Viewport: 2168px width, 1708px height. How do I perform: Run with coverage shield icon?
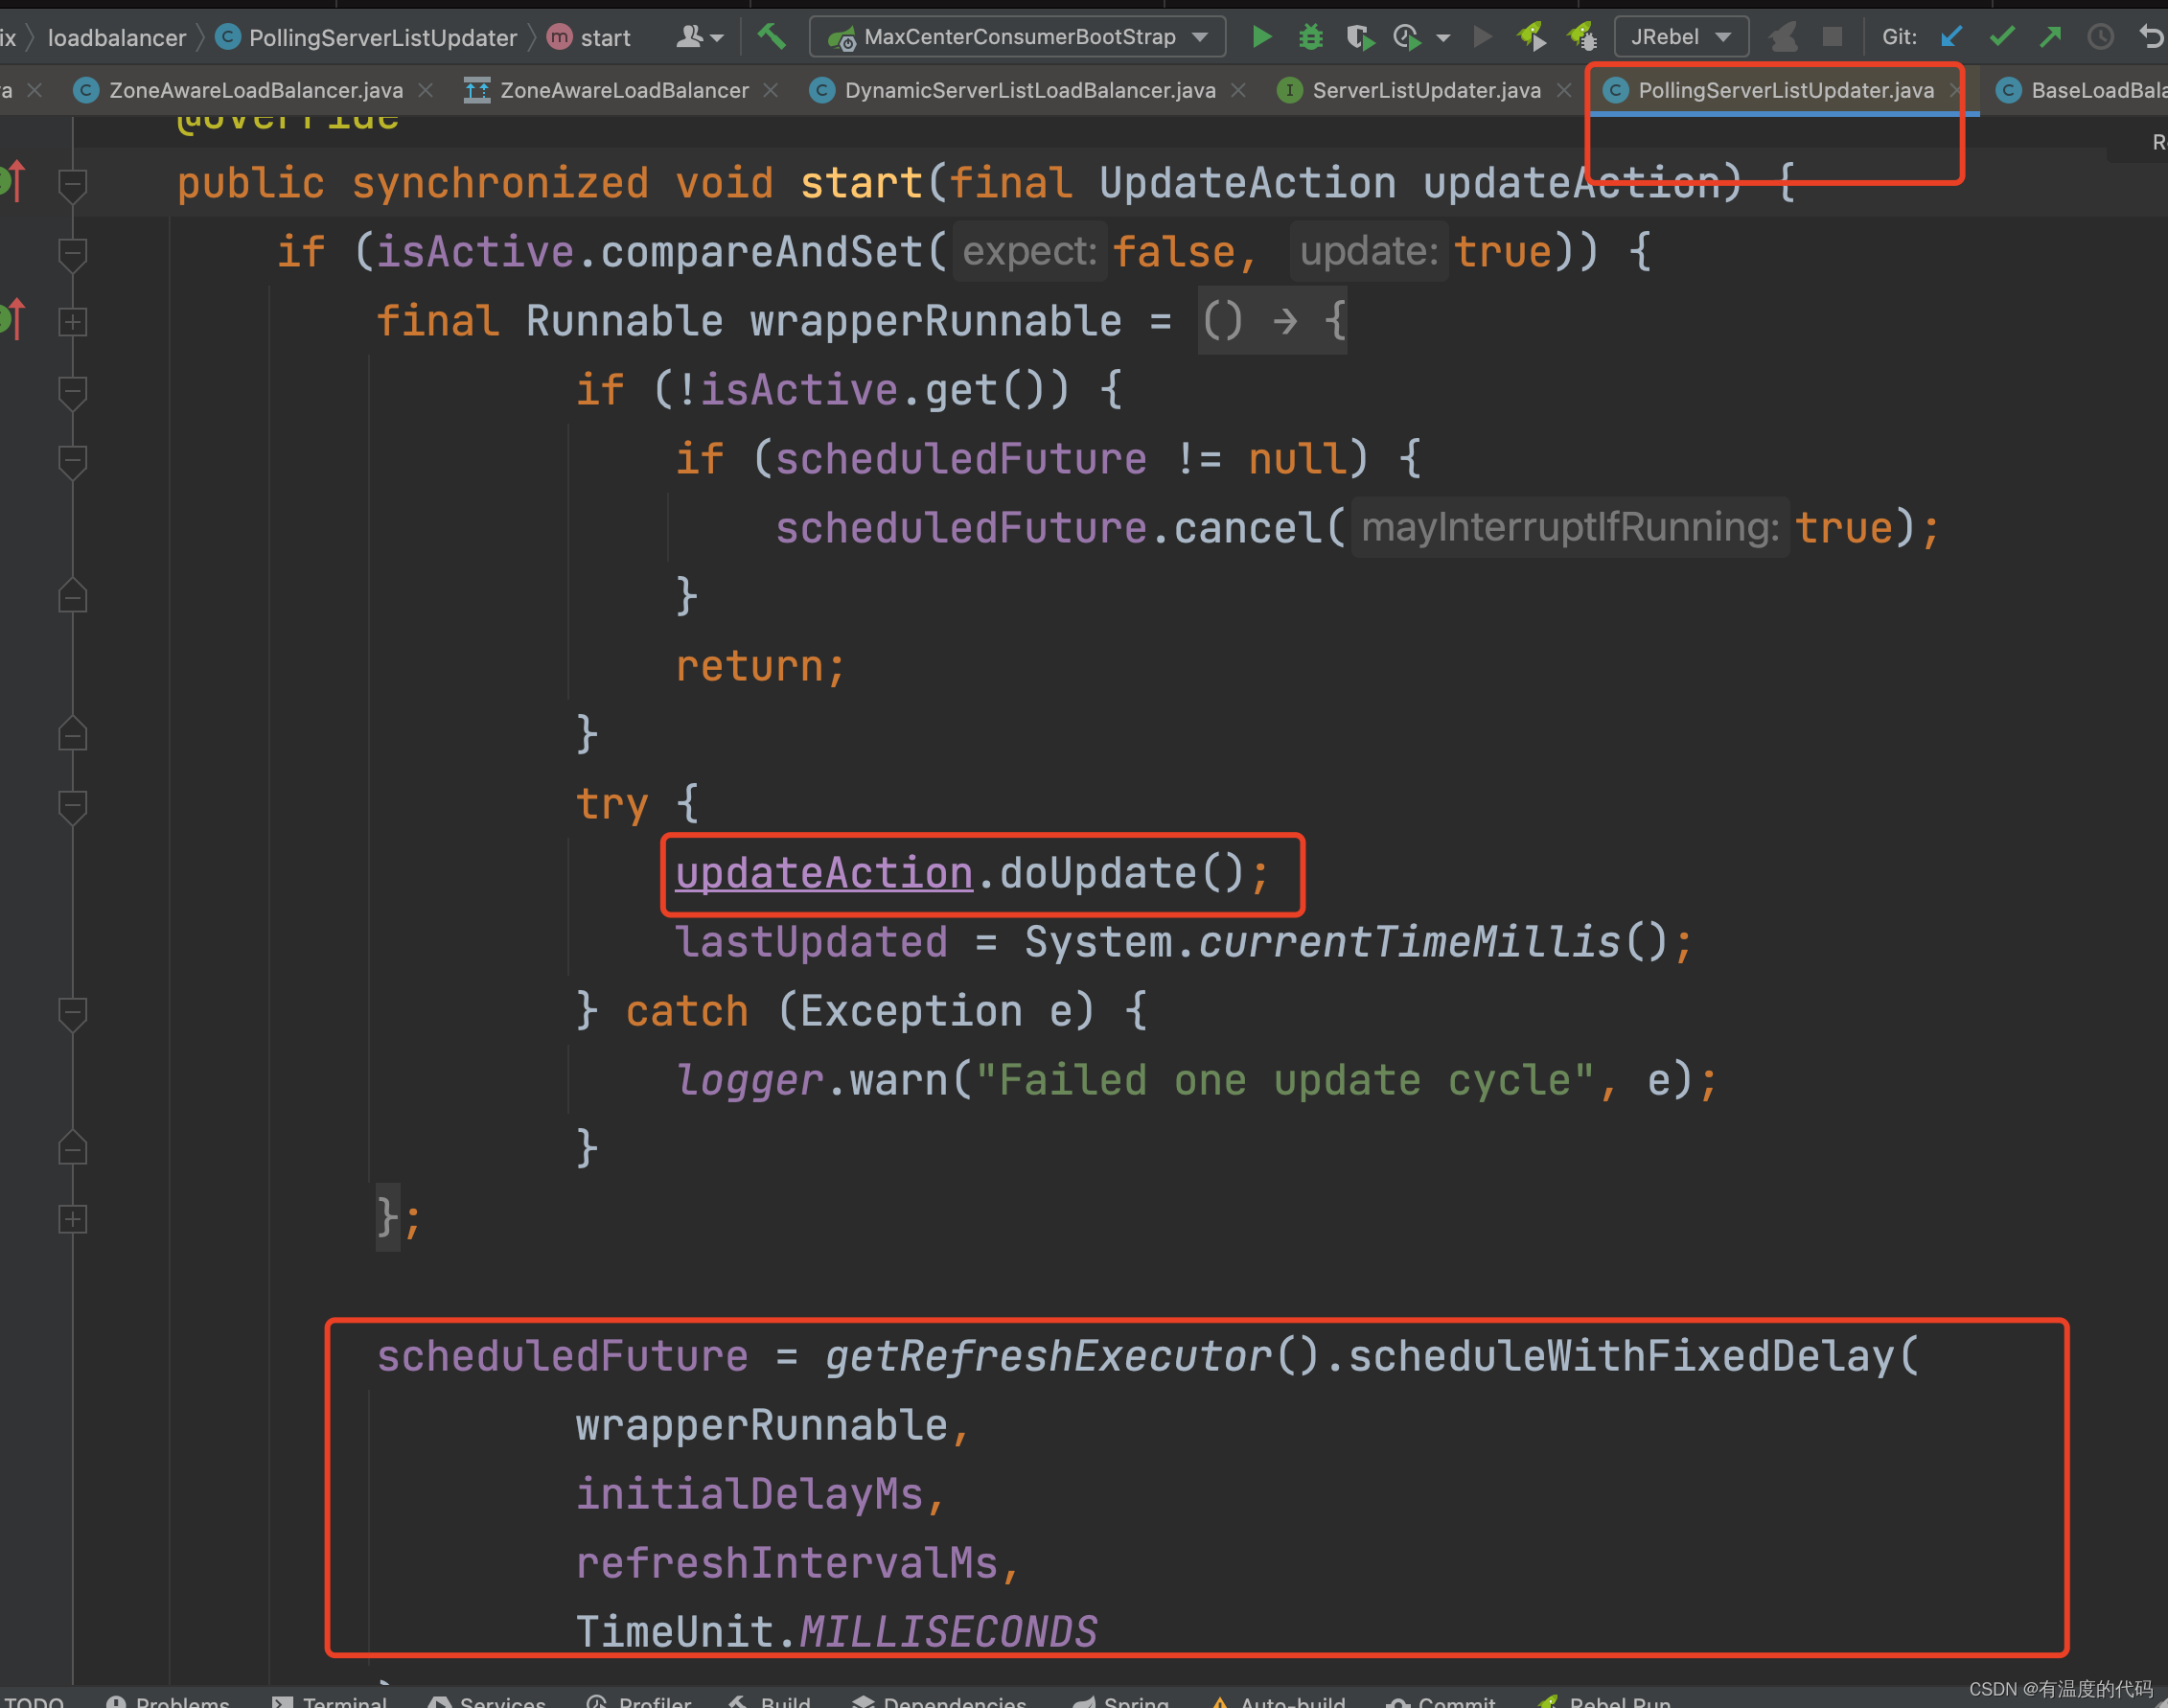pos(1358,37)
